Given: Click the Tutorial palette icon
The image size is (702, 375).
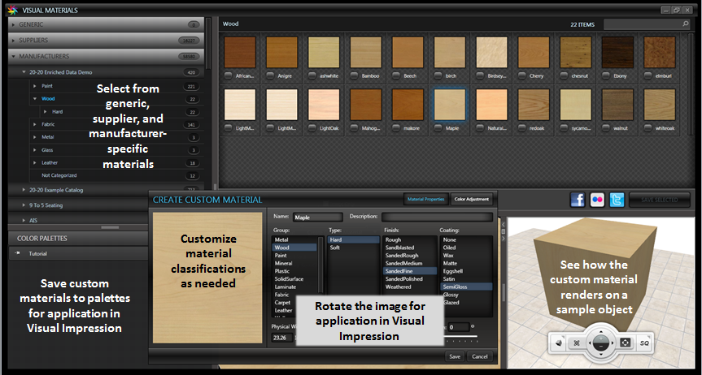Looking at the screenshot, I should (17, 253).
